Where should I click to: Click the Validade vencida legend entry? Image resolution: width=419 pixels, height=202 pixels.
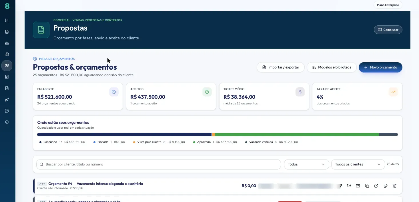pyautogui.click(x=272, y=142)
